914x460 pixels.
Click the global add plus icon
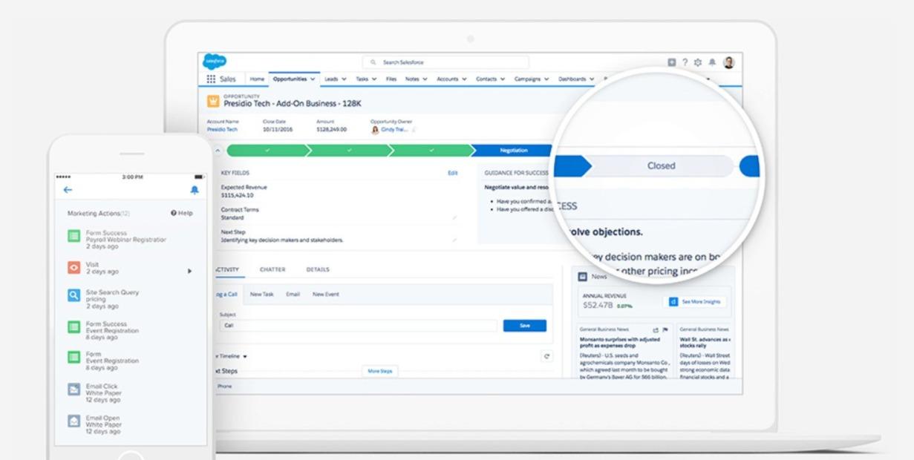672,63
